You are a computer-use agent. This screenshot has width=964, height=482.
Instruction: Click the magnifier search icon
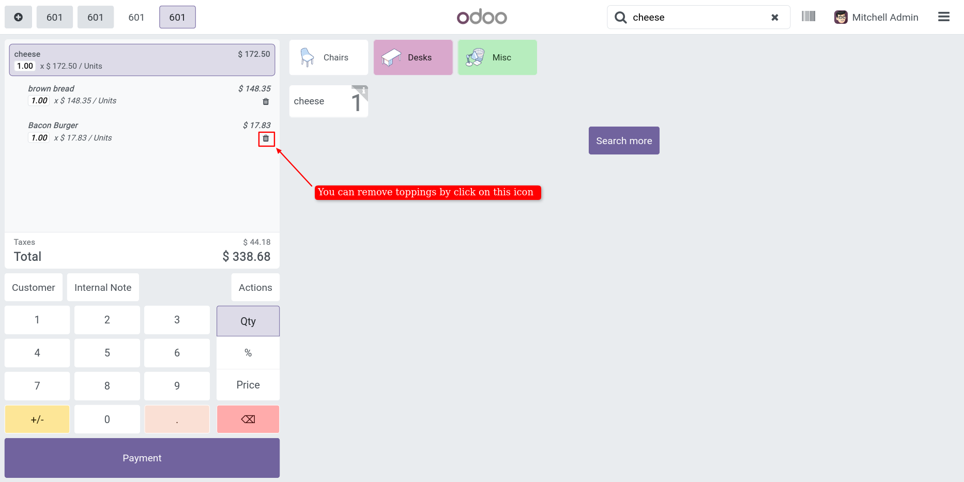tap(620, 18)
